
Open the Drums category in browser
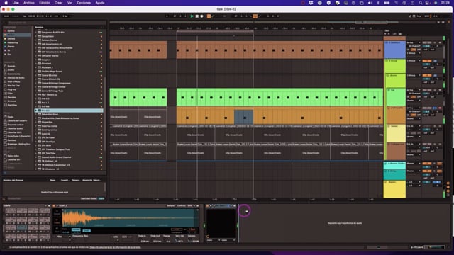click(x=11, y=69)
